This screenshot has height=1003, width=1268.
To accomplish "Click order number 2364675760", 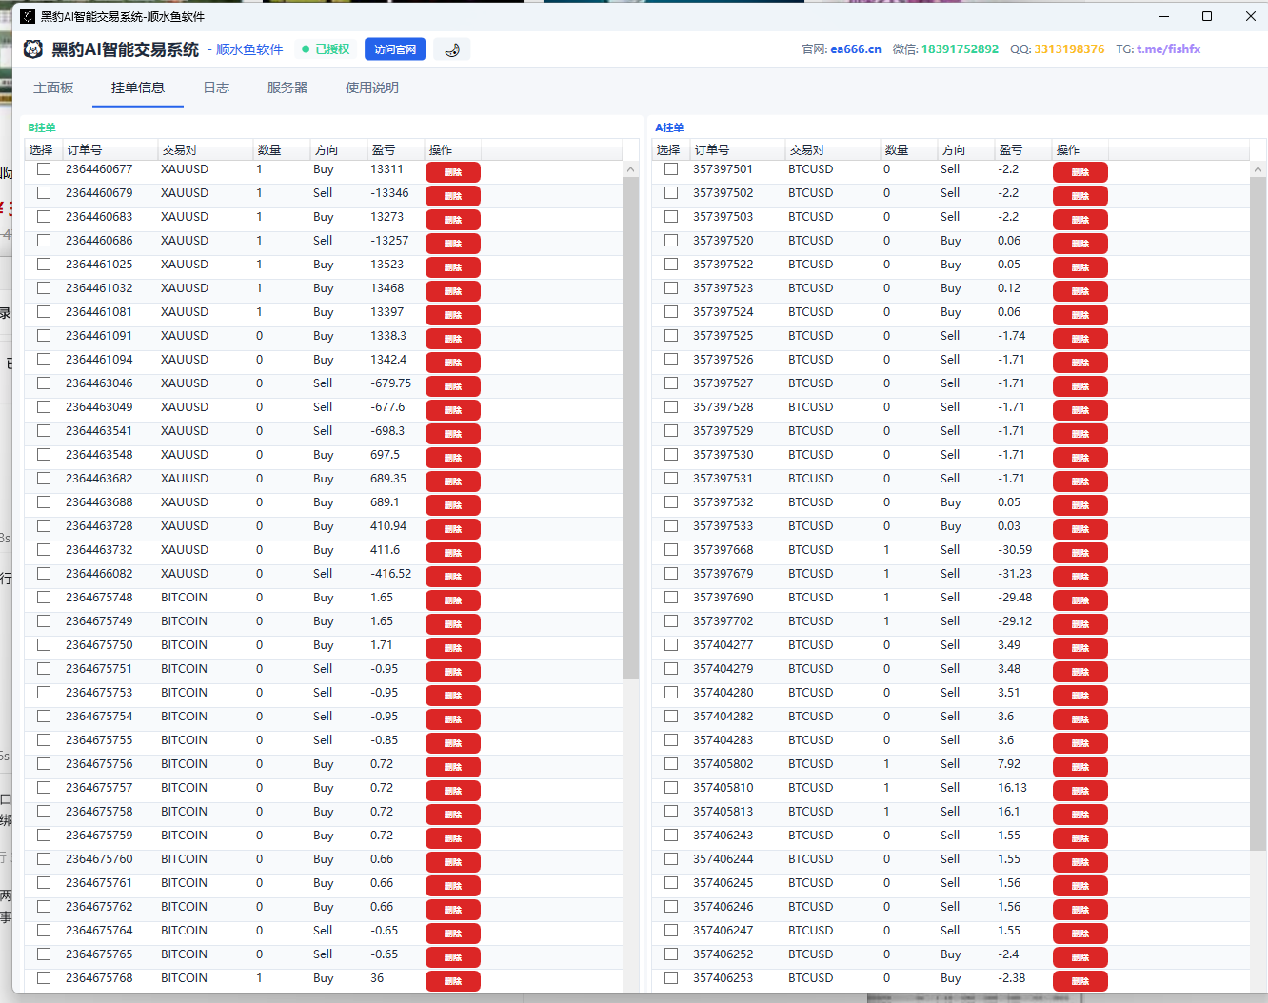I will 99,859.
